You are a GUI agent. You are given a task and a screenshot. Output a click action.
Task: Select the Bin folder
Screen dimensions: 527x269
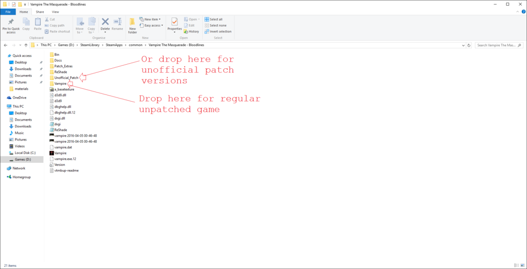[x=54, y=54]
